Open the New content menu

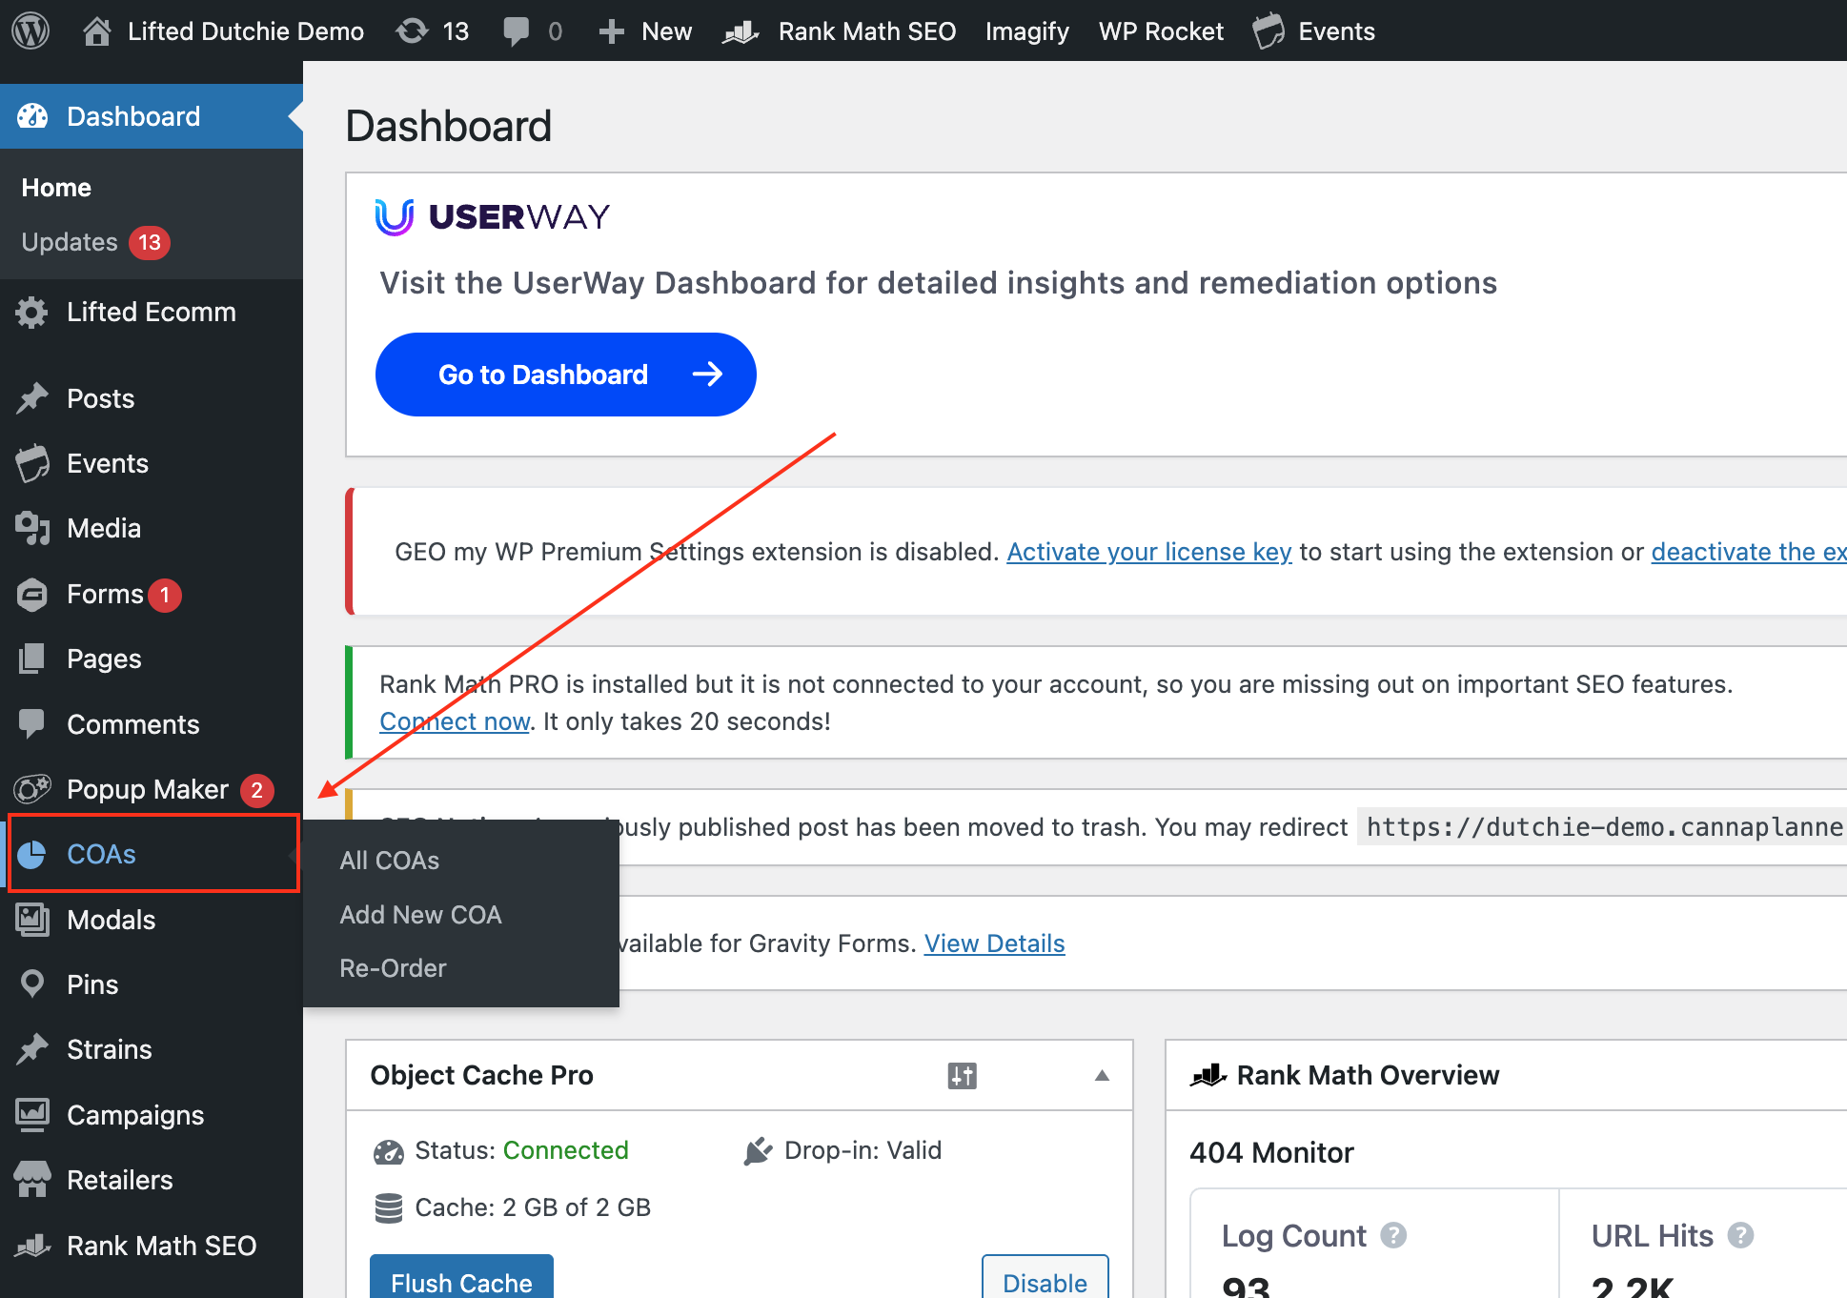(x=645, y=30)
